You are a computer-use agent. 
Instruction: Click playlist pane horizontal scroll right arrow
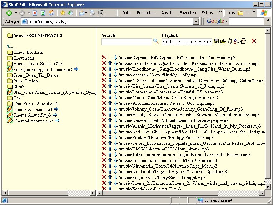(262, 193)
